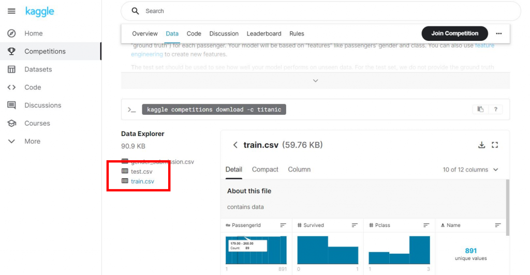Expand the collapsed data description
The width and height of the screenshot is (530, 275).
click(x=315, y=81)
